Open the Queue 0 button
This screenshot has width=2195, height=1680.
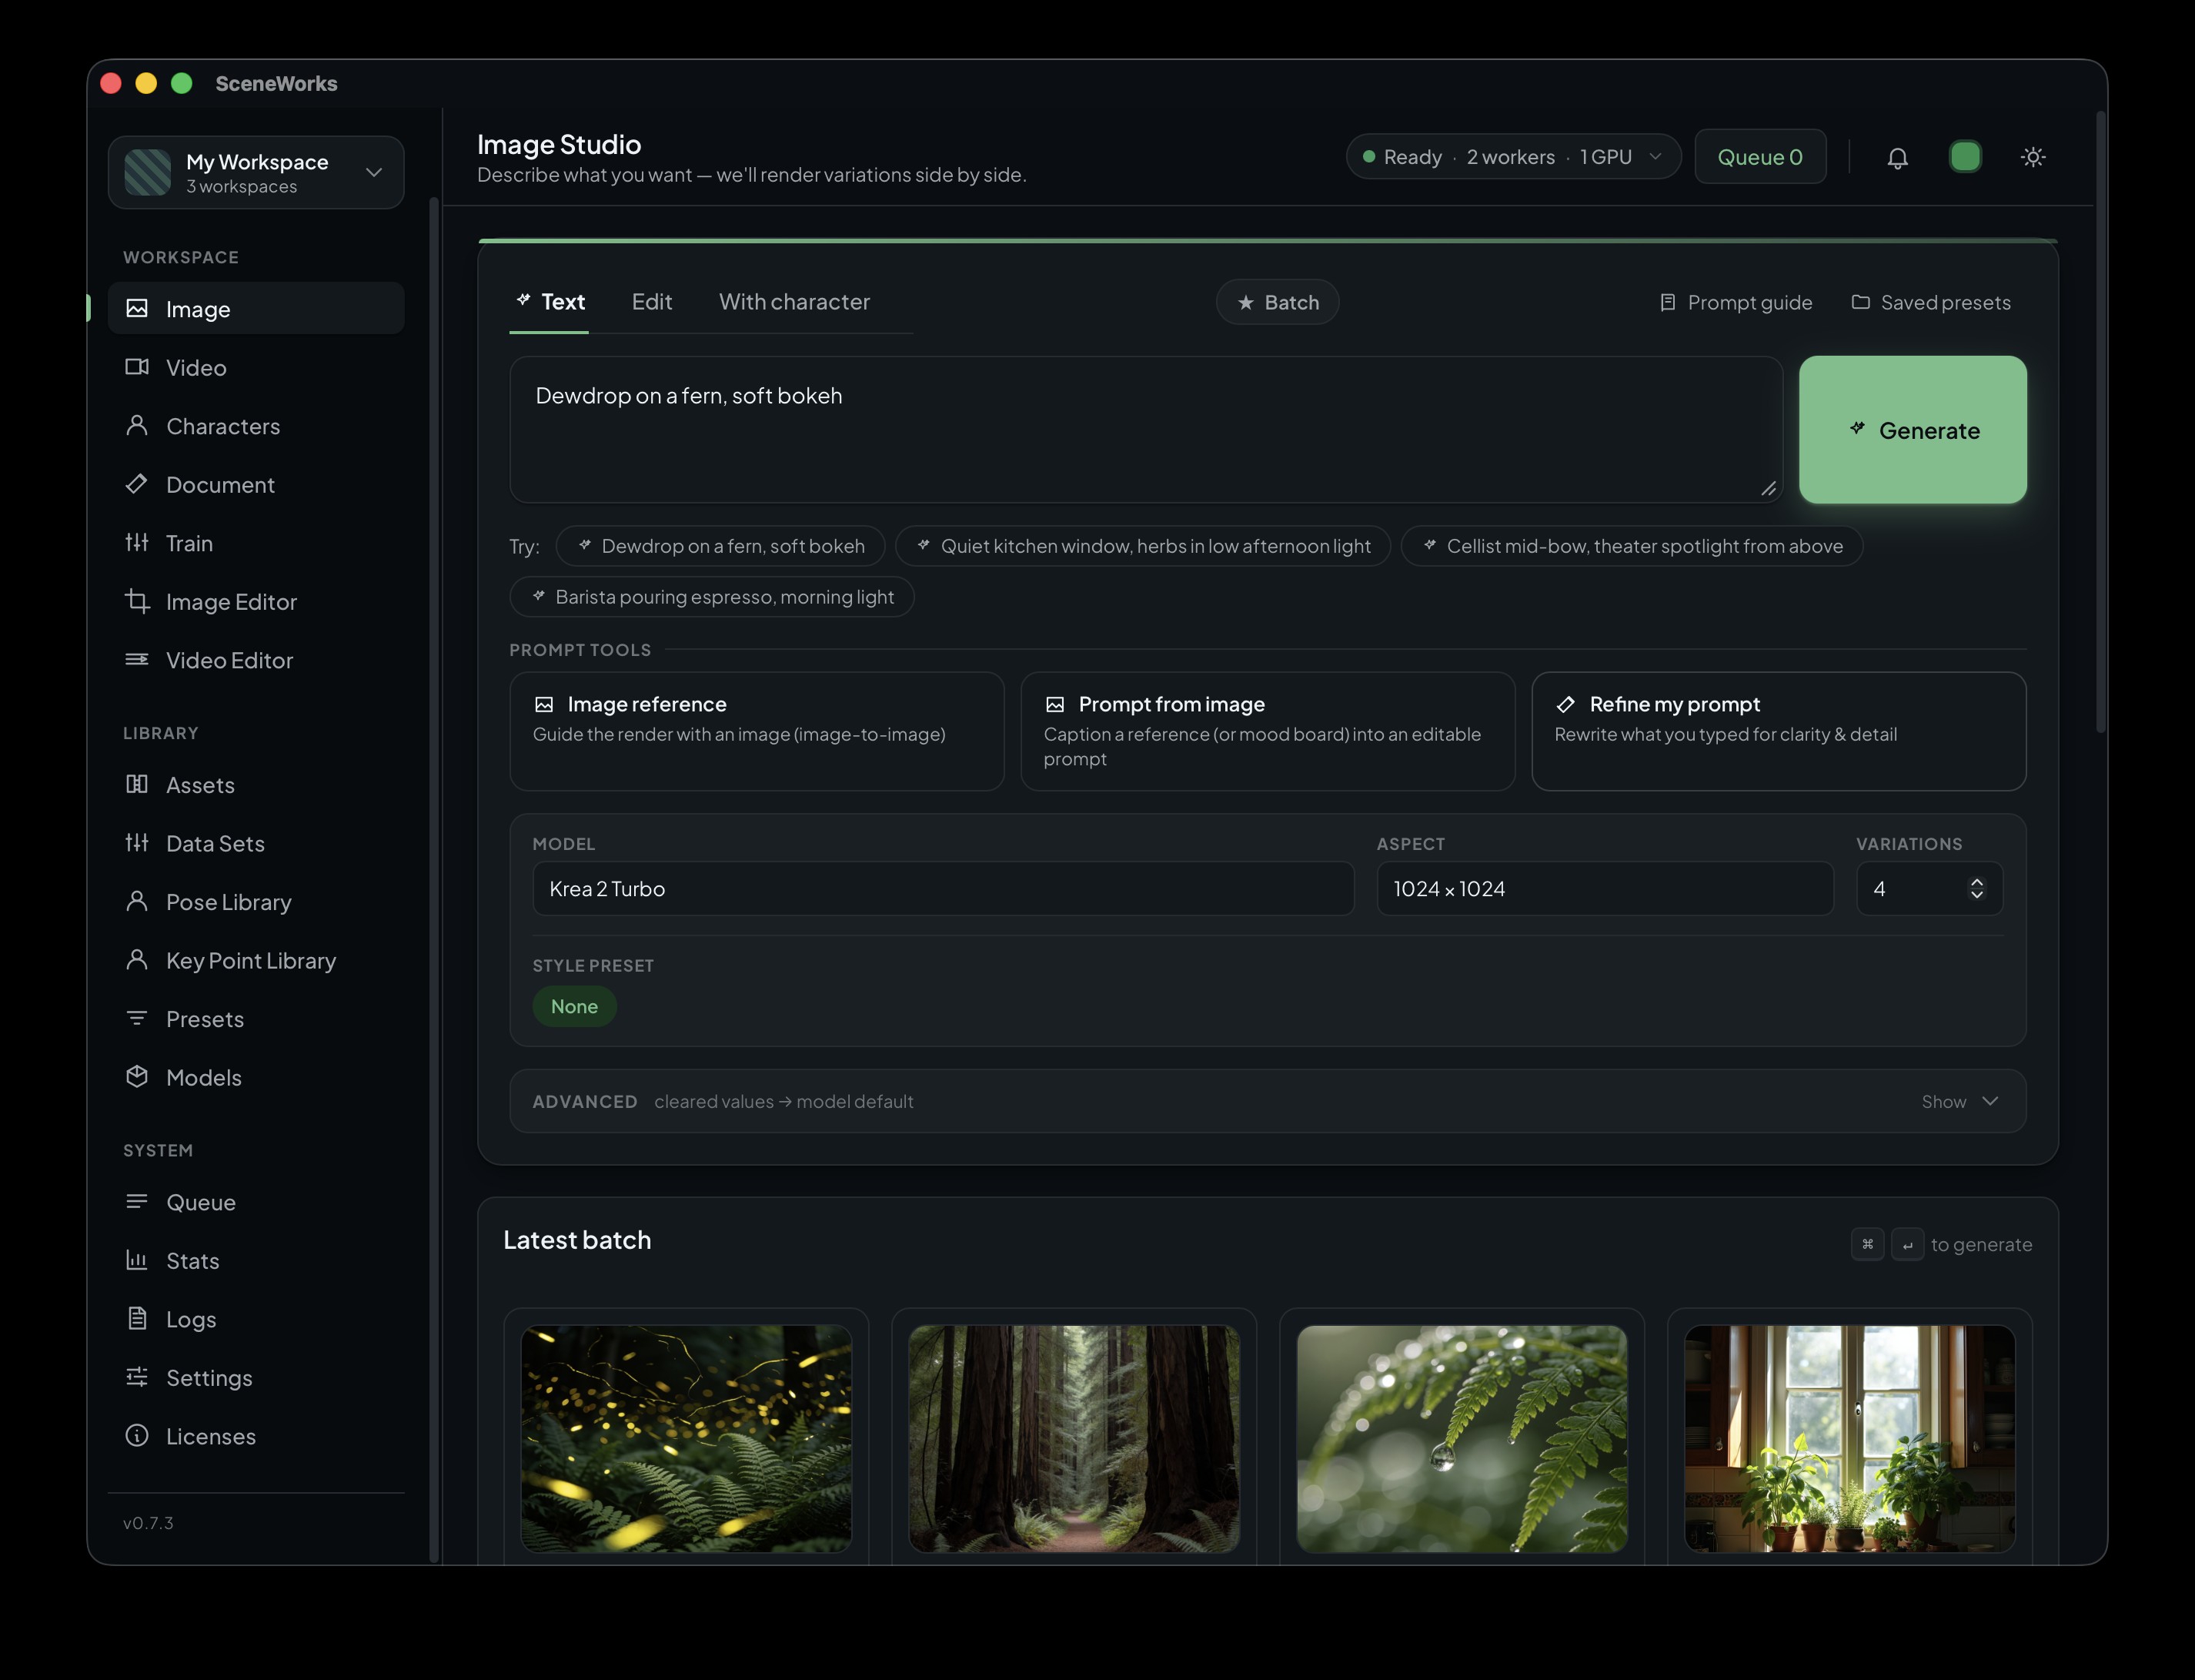click(x=1760, y=157)
